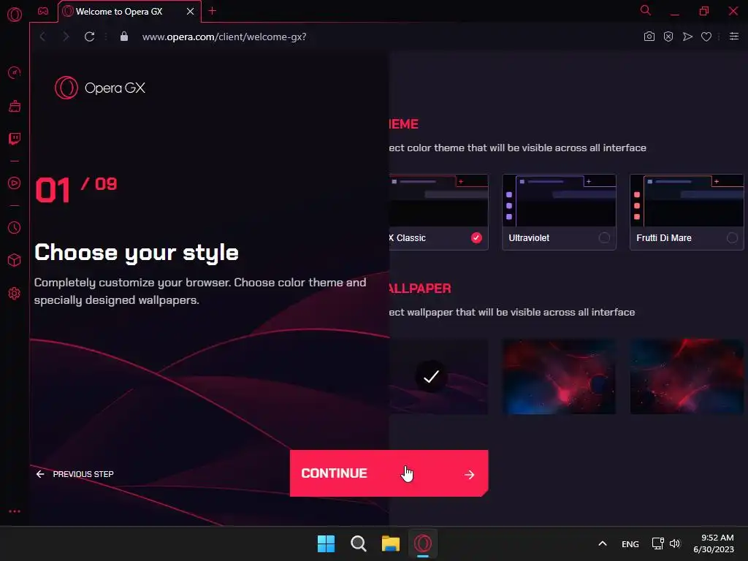Open Windows taskbar Search
The width and height of the screenshot is (748, 561).
[358, 543]
